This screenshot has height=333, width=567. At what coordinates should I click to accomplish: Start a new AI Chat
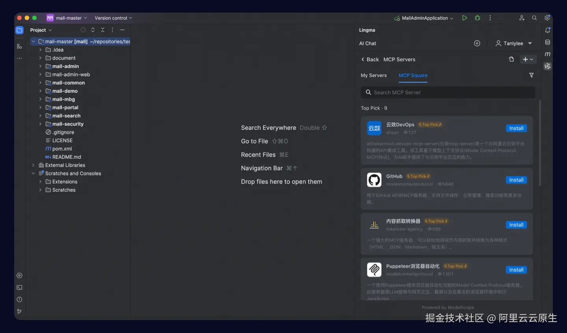477,43
